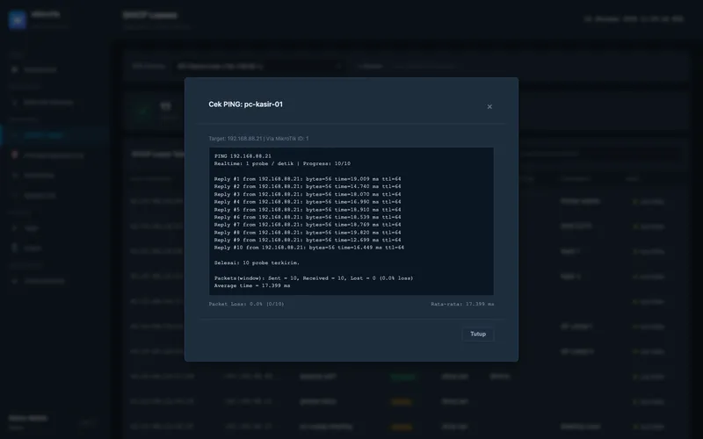Screen dimensions: 703x439
Task: Select Reply #1 line with time=19.009 ms
Action: pos(308,179)
